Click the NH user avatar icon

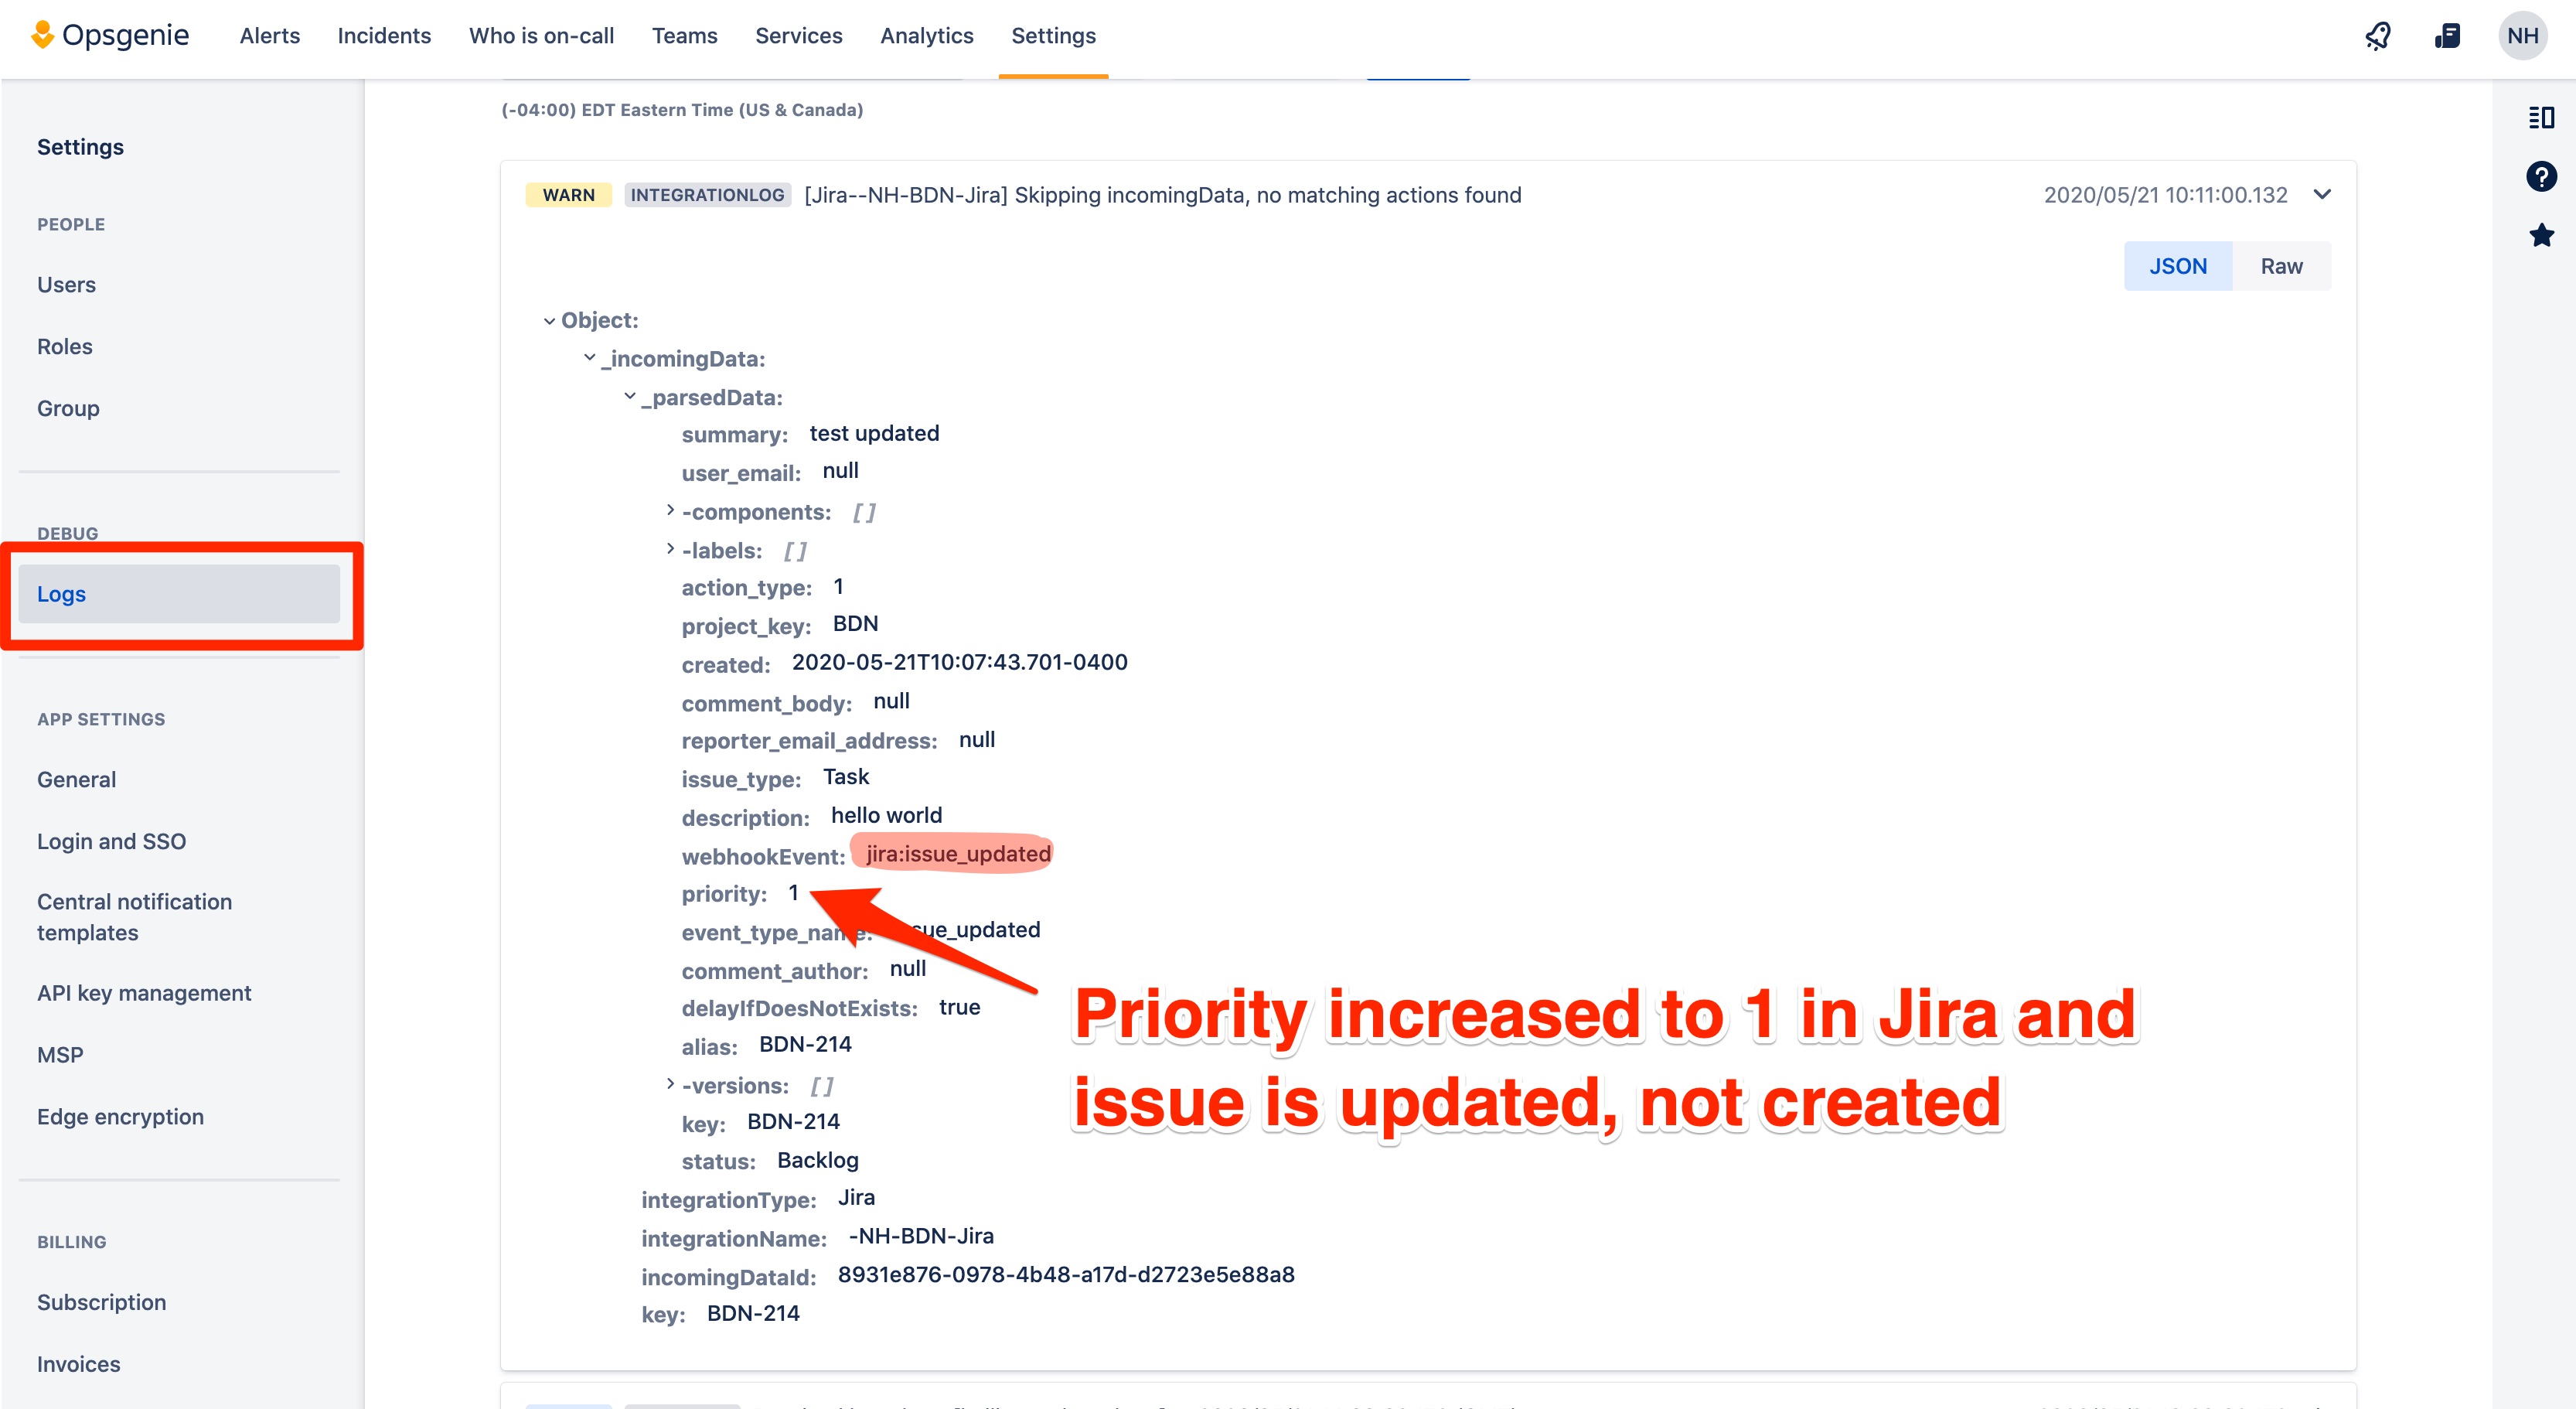pyautogui.click(x=2524, y=35)
